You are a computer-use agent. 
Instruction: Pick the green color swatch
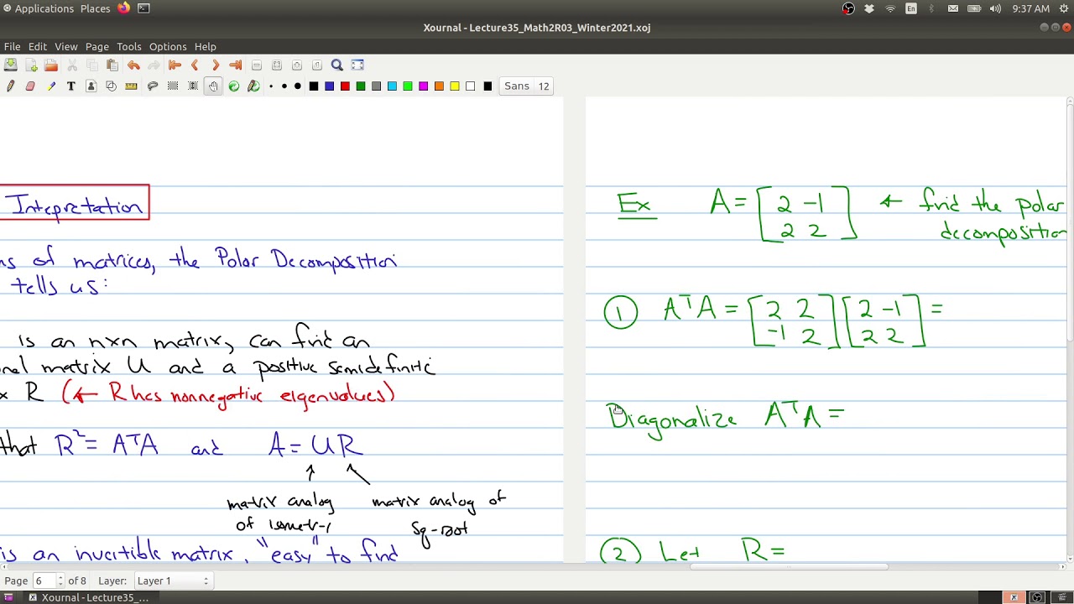[x=361, y=86]
